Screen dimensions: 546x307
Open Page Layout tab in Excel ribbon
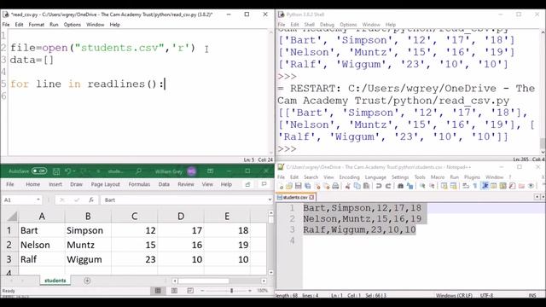click(x=105, y=184)
